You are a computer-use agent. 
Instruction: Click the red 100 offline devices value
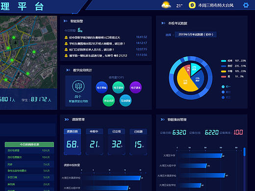238,132
